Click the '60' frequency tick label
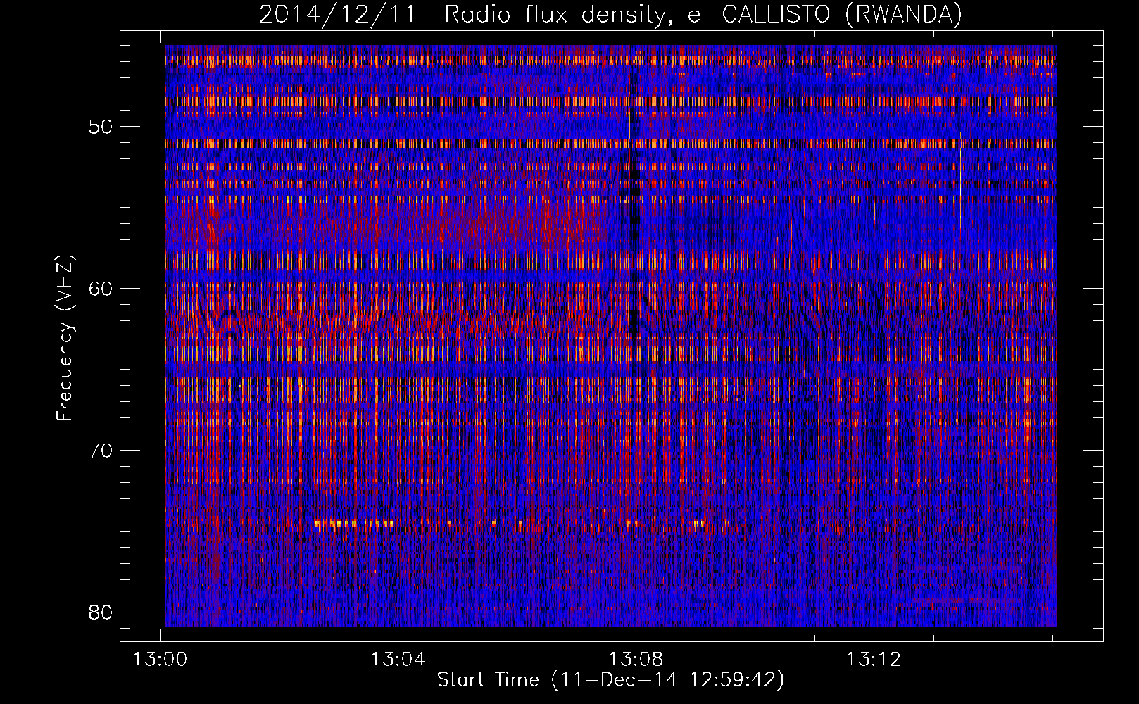This screenshot has width=1139, height=704. click(101, 288)
